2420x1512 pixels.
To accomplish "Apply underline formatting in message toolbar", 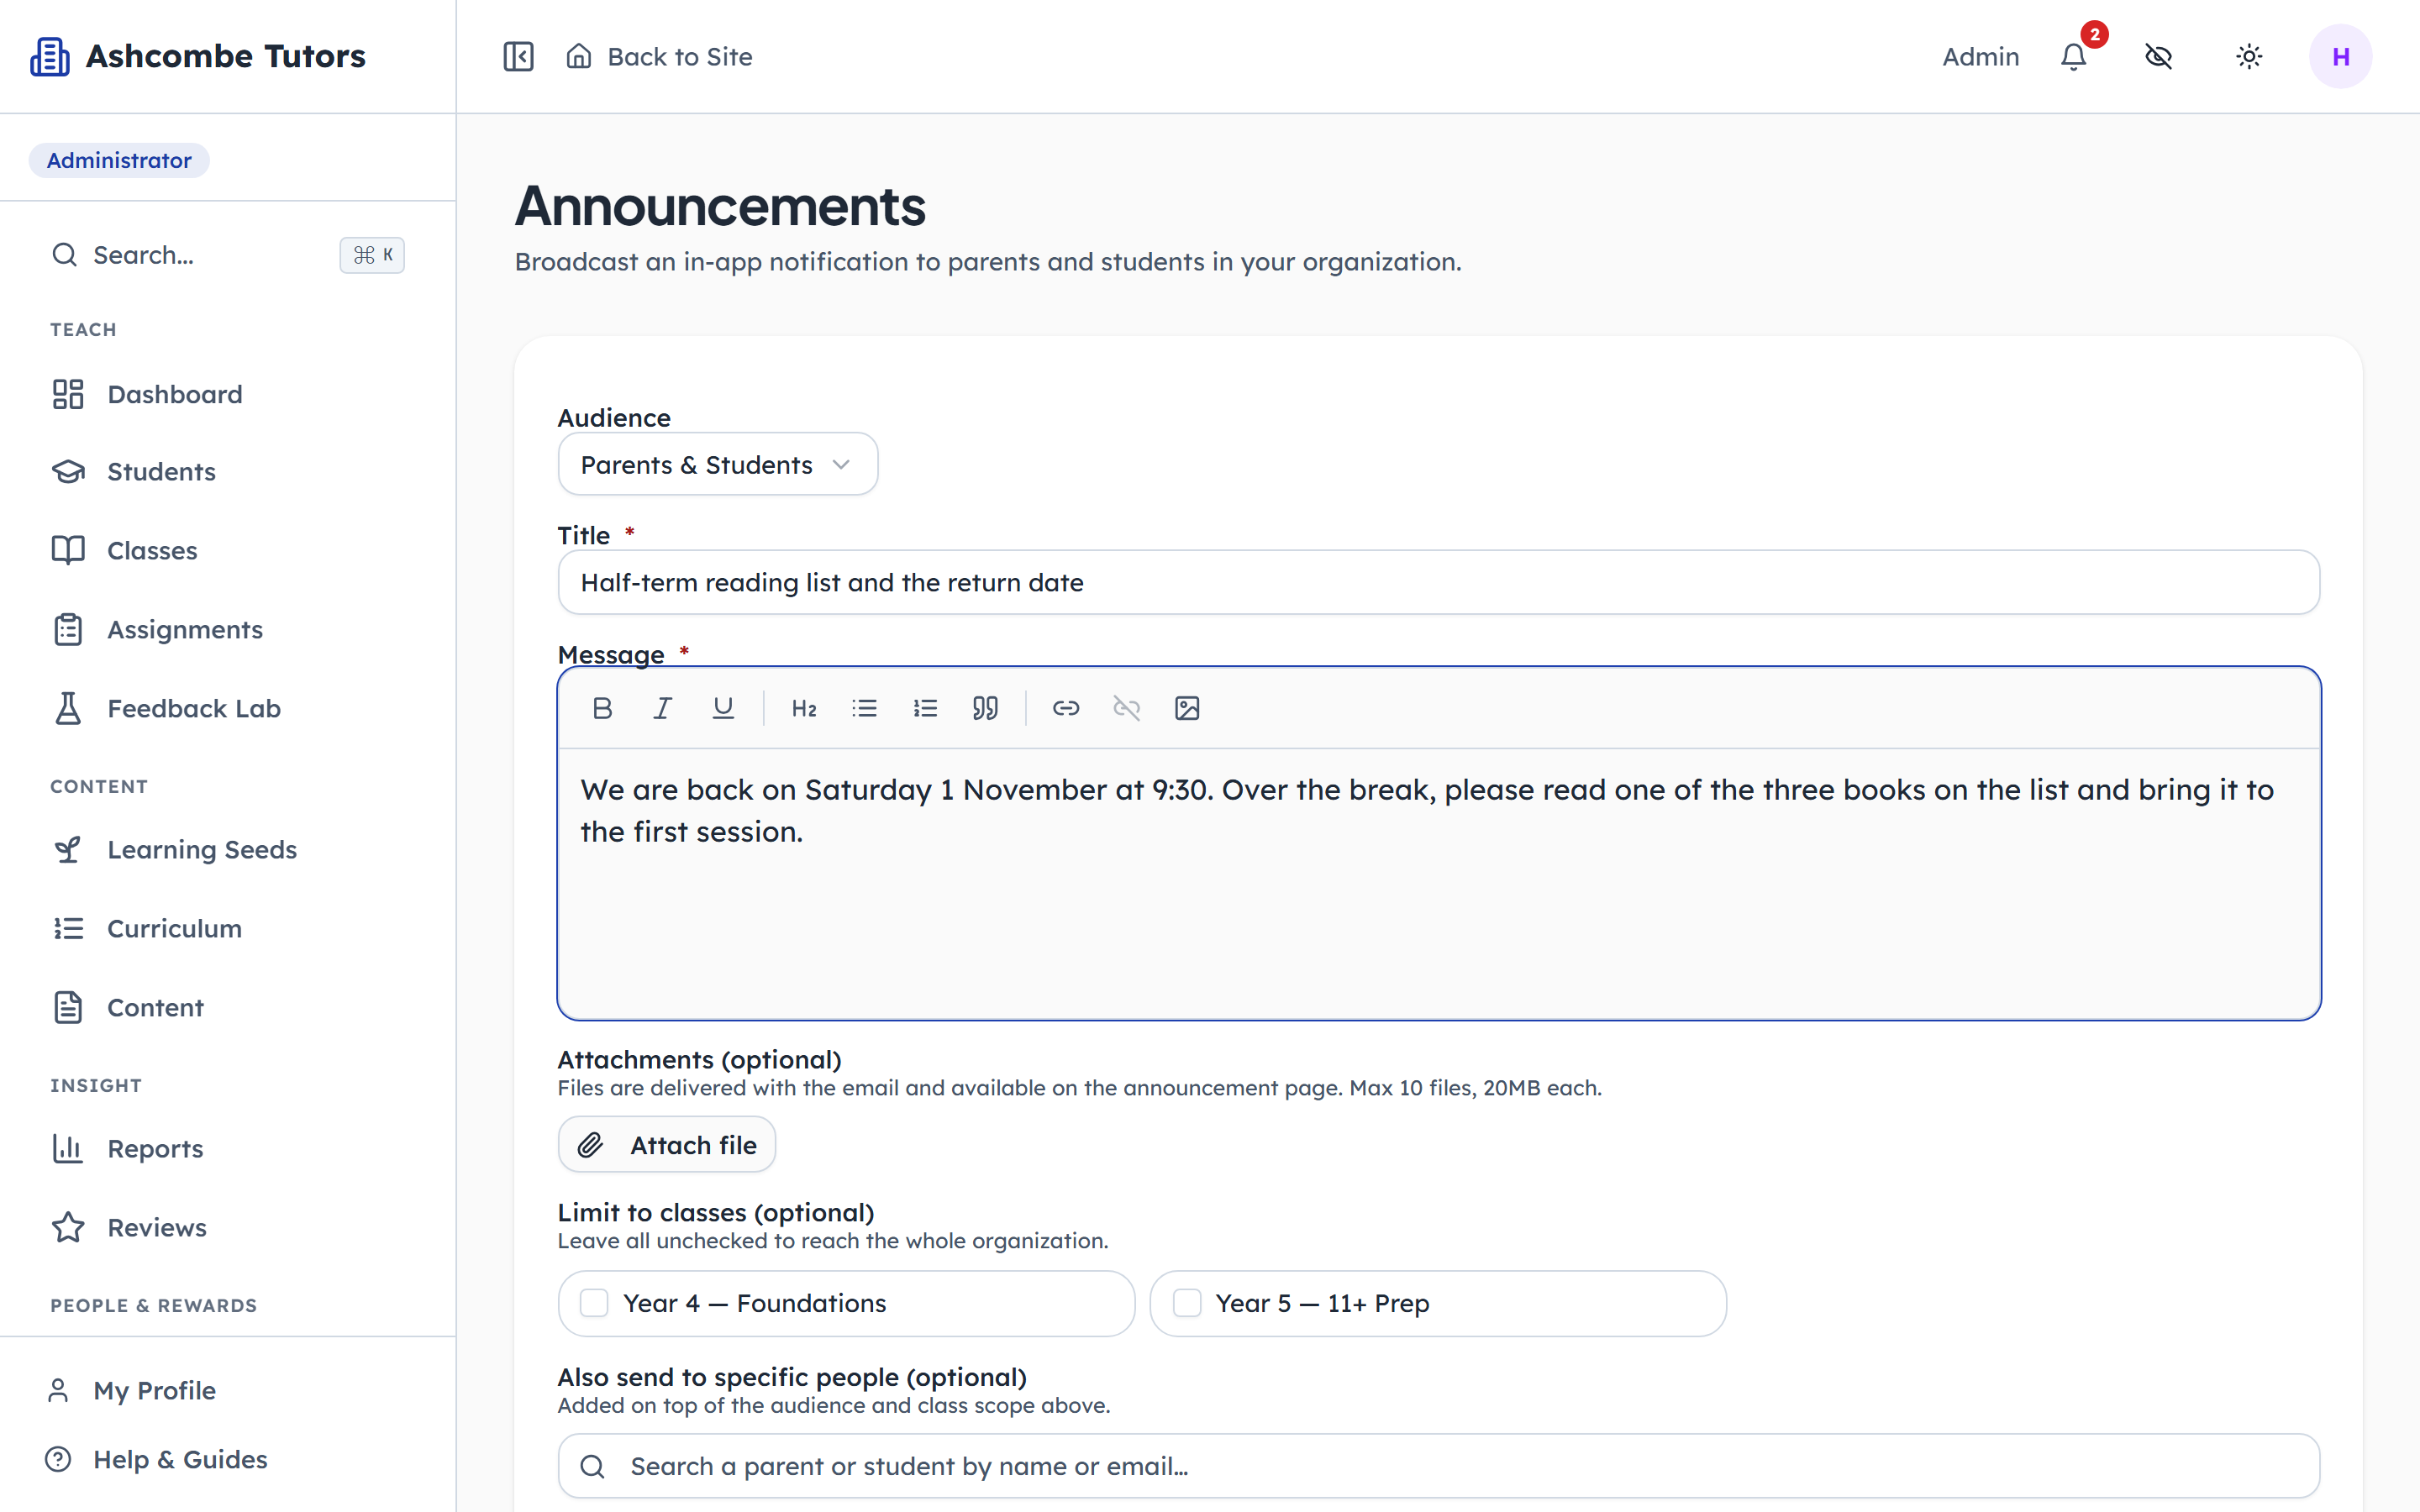I will click(723, 708).
